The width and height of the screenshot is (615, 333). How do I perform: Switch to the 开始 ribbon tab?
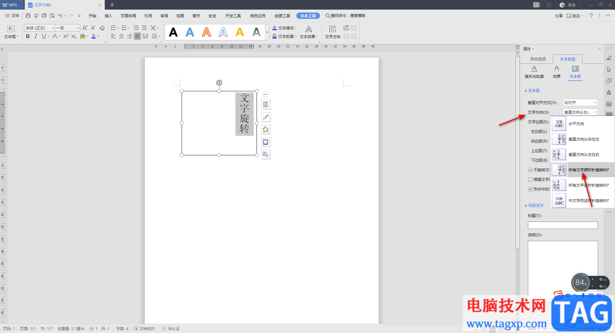[x=93, y=16]
